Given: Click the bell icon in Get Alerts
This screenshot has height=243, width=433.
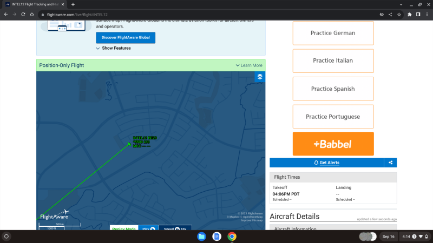Looking at the screenshot, I should [316, 163].
